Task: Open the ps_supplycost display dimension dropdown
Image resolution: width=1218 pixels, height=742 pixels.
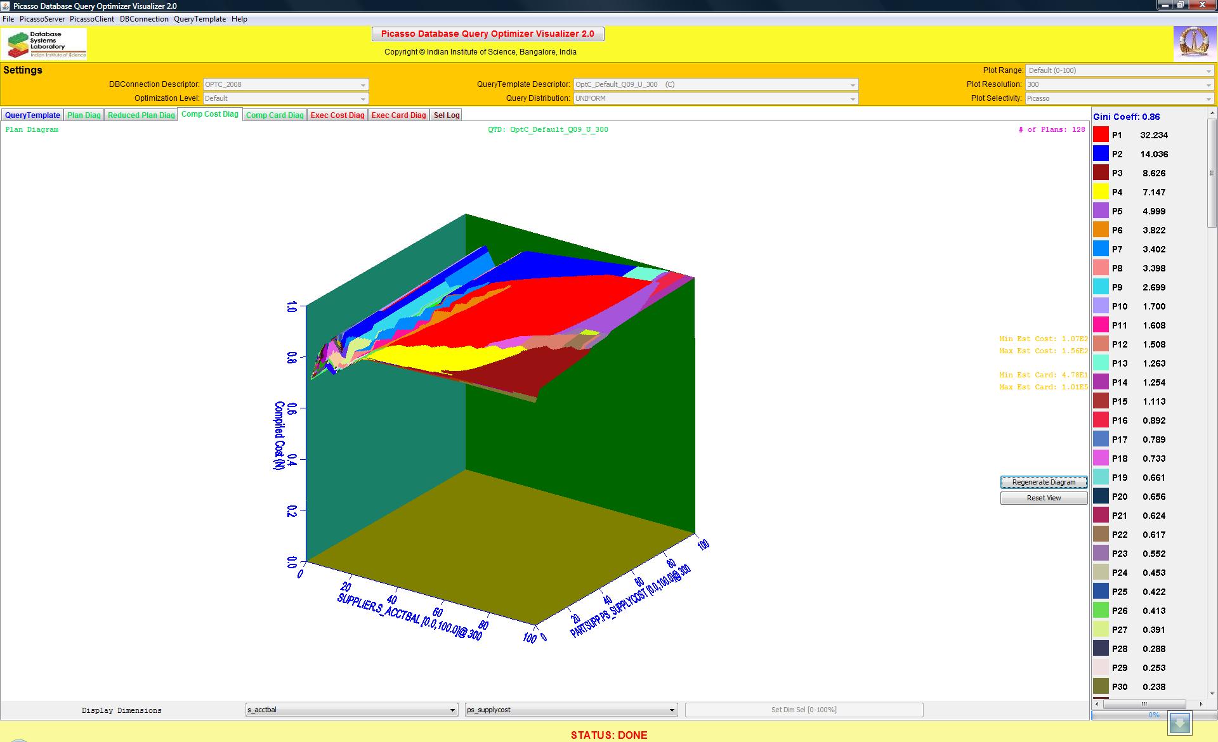Action: pos(571,710)
